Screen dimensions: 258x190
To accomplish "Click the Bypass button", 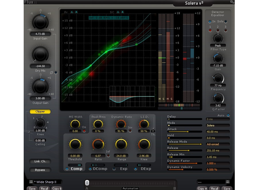I will (40, 170).
